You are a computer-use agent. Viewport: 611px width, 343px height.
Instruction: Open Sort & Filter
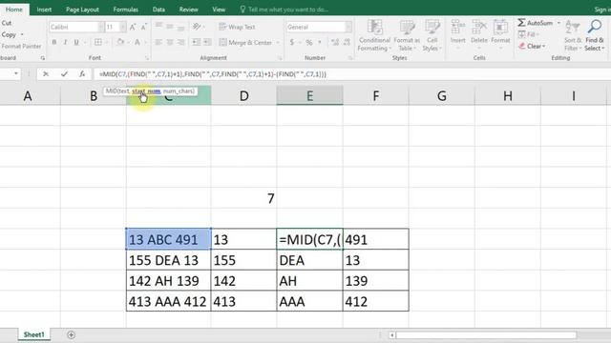pos(573,36)
